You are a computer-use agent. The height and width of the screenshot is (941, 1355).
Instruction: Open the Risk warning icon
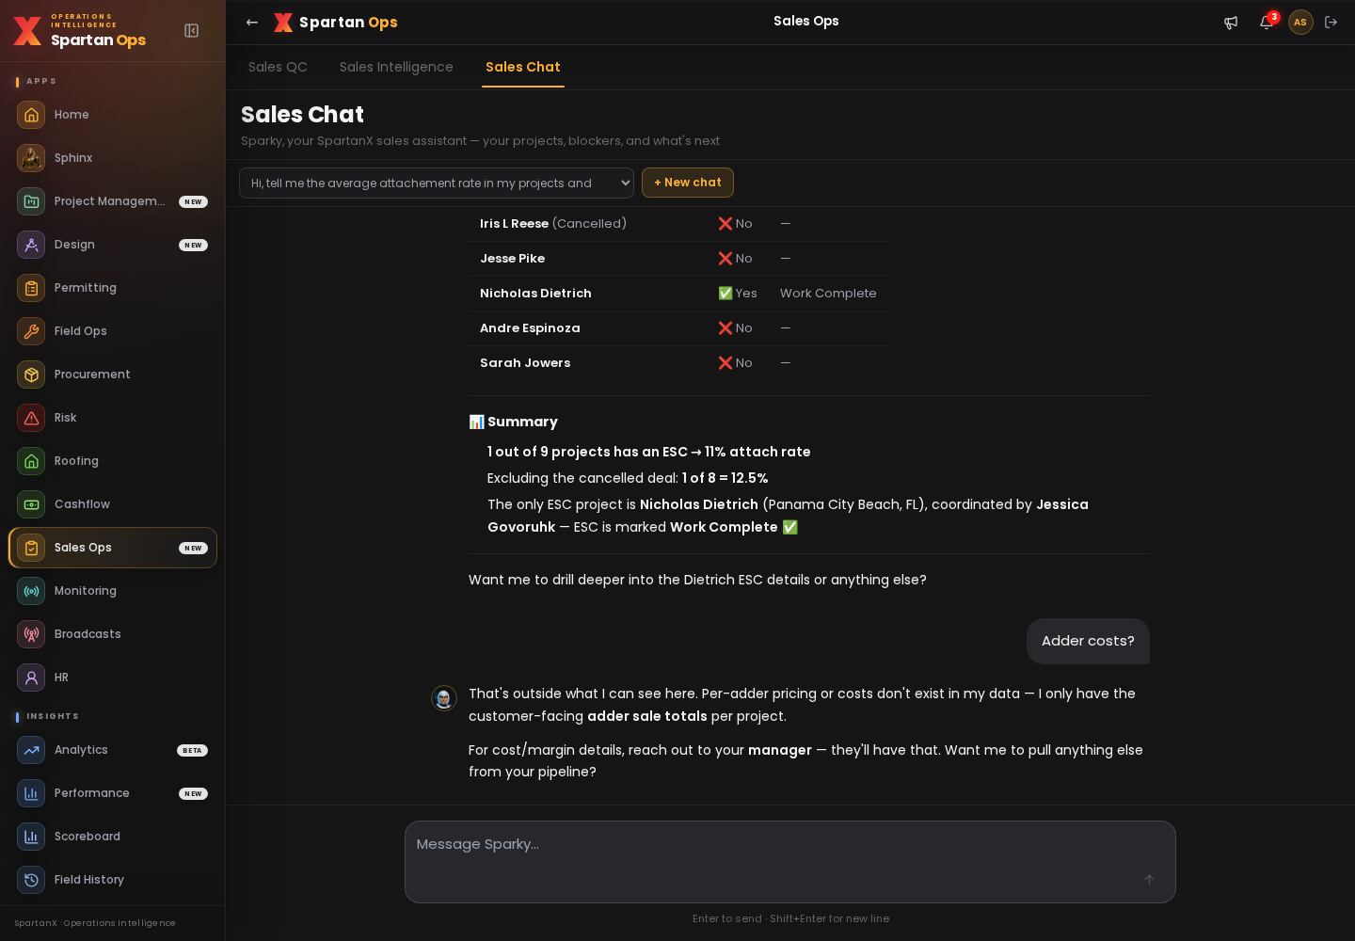tap(31, 418)
